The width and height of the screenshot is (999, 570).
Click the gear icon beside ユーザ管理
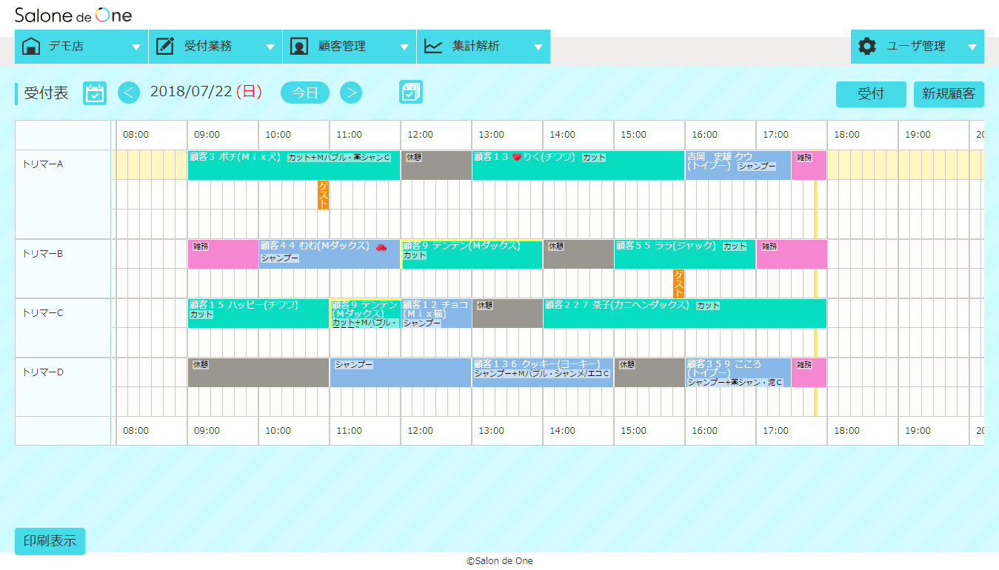(x=867, y=46)
